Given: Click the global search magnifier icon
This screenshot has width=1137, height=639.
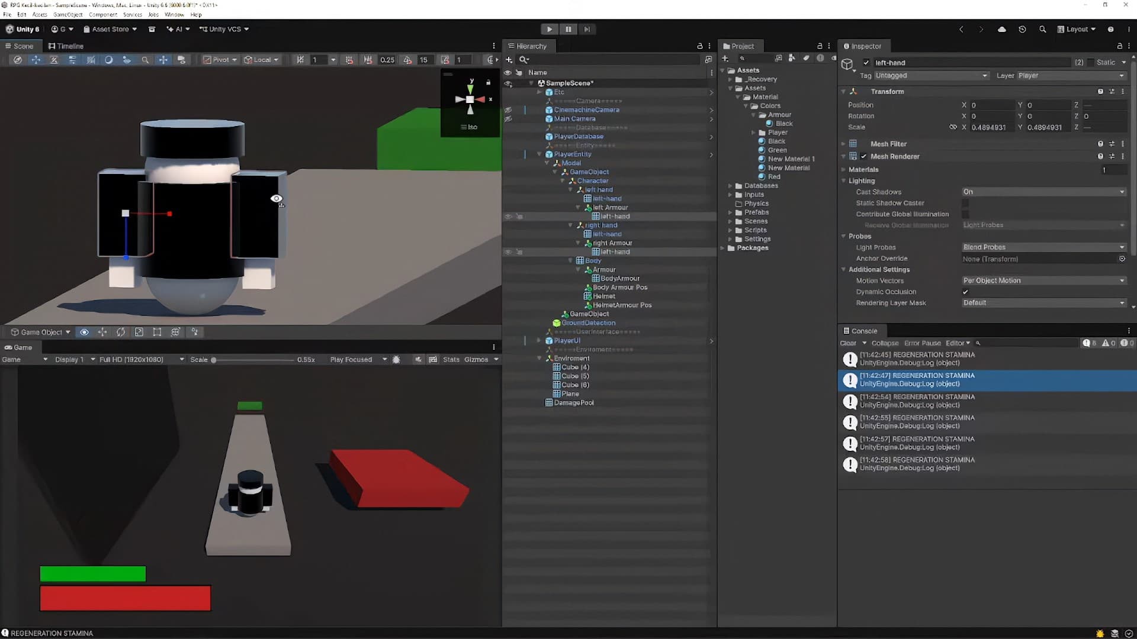Looking at the screenshot, I should point(1042,29).
